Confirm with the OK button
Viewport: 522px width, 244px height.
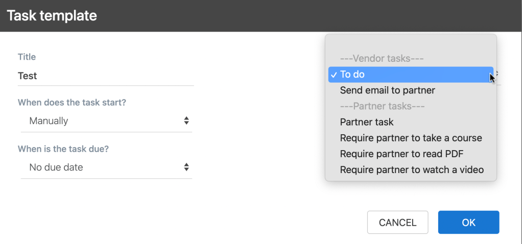coord(468,223)
